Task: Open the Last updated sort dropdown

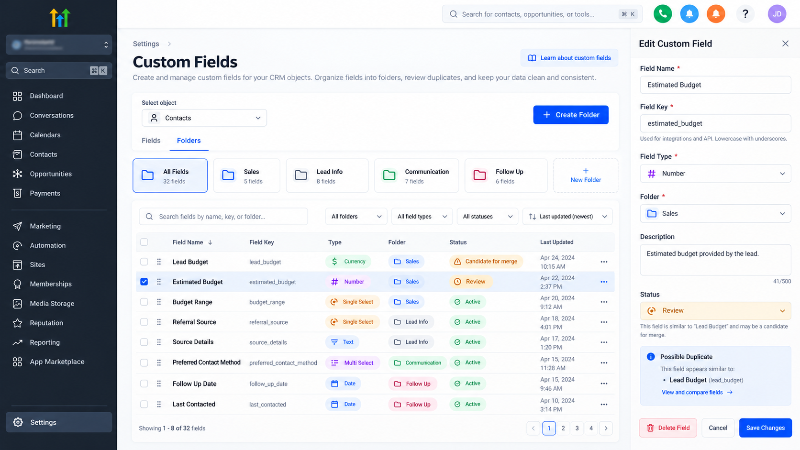Action: click(567, 217)
